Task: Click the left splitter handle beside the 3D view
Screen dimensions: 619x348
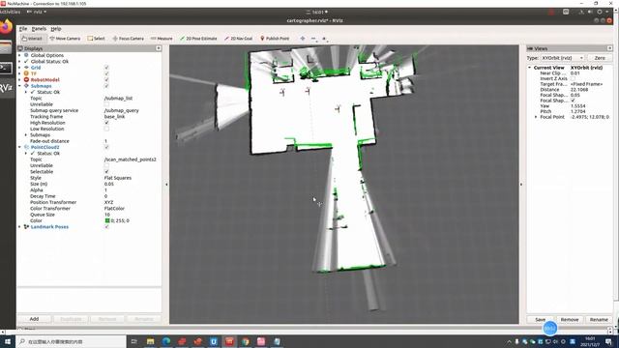Action: coord(166,185)
